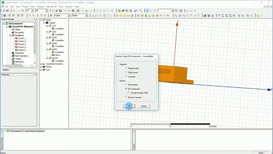The image size is (273, 154).
Task: Select the Move operation under path3
Action: (x=58, y=55)
